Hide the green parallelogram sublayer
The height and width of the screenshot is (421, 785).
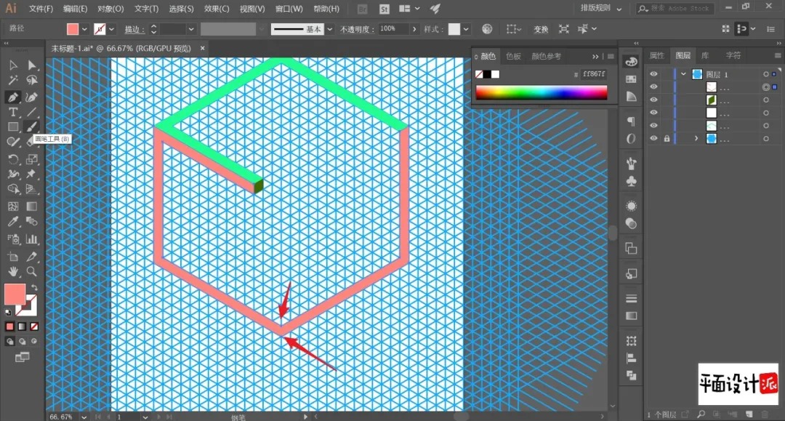coord(653,100)
